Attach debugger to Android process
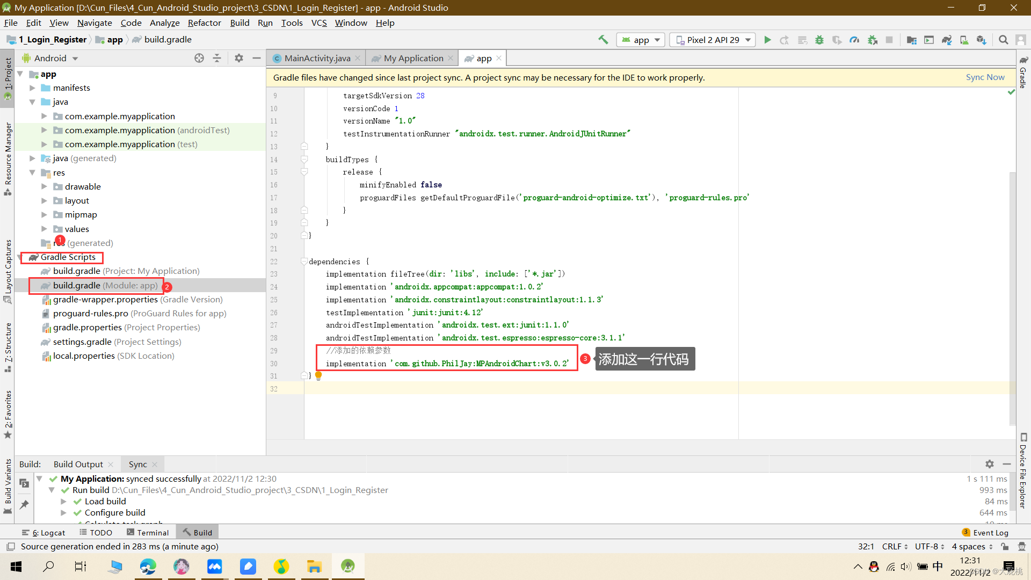 coord(872,39)
